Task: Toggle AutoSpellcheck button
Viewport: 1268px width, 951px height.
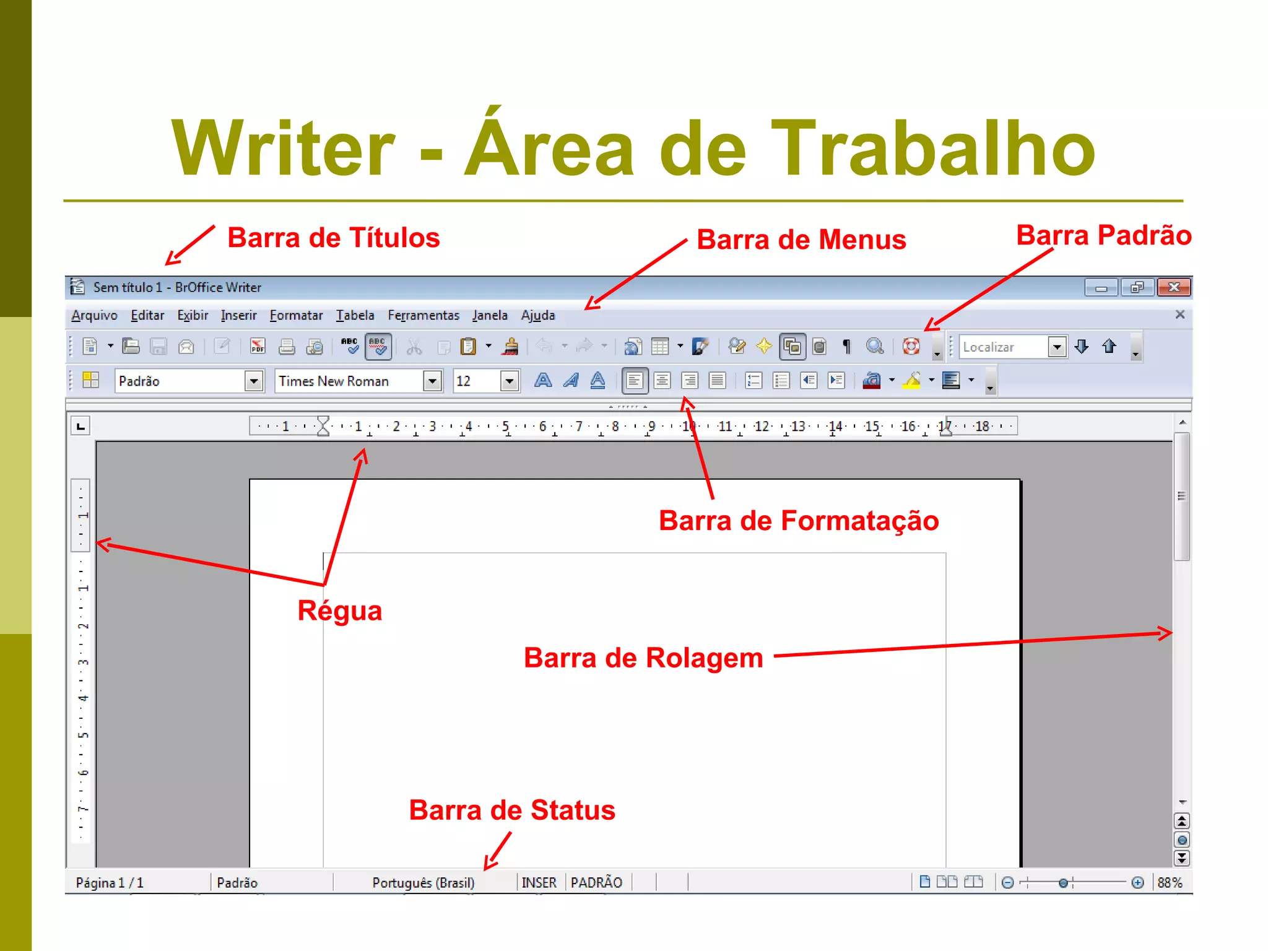Action: [x=378, y=346]
